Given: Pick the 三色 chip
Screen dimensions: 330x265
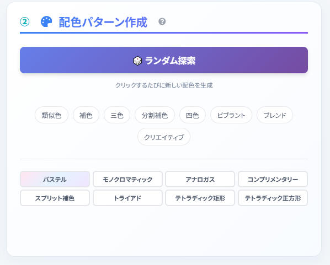Looking at the screenshot, I should tap(117, 115).
